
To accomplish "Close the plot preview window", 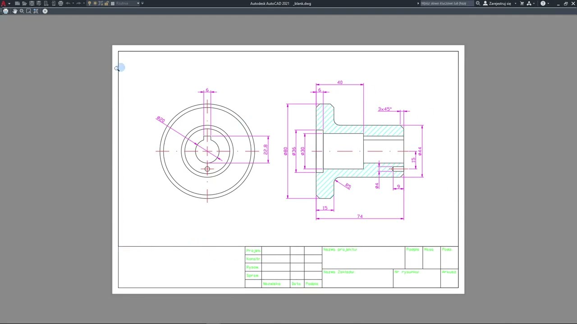I will (x=45, y=11).
